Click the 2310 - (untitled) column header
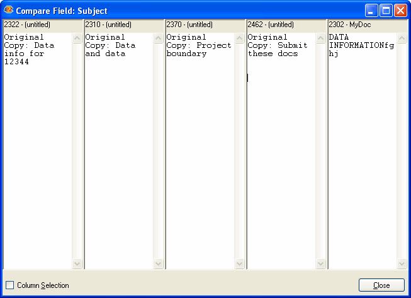 coord(124,25)
